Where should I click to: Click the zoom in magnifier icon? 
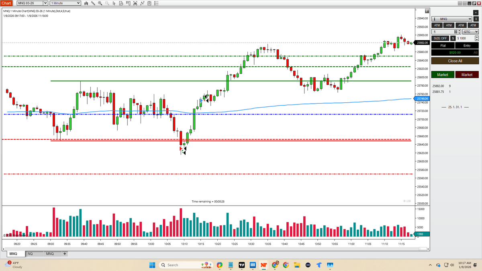100,3
